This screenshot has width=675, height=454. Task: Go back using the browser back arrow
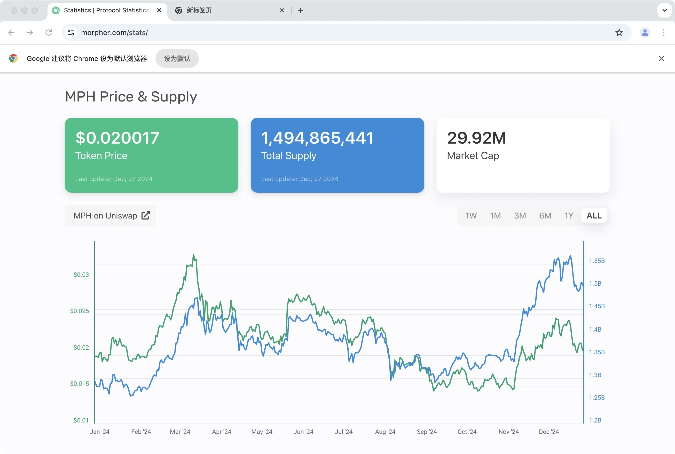pyautogui.click(x=12, y=33)
